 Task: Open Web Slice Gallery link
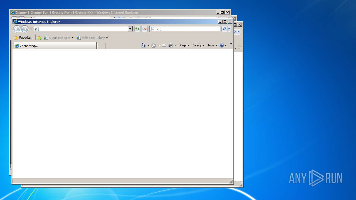pyautogui.click(x=91, y=38)
